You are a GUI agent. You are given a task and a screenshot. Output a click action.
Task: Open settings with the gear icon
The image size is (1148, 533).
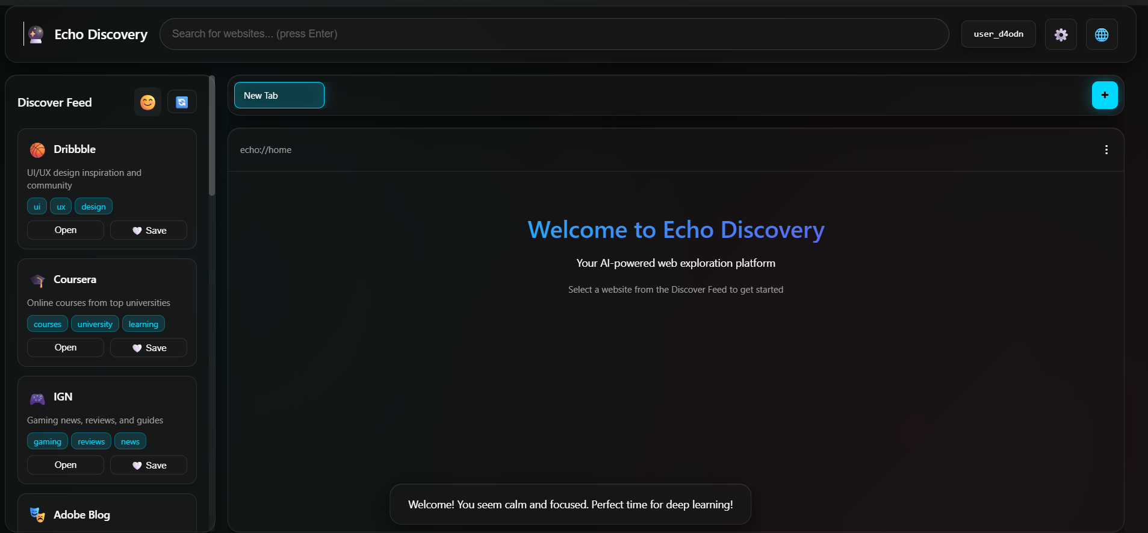tap(1061, 34)
